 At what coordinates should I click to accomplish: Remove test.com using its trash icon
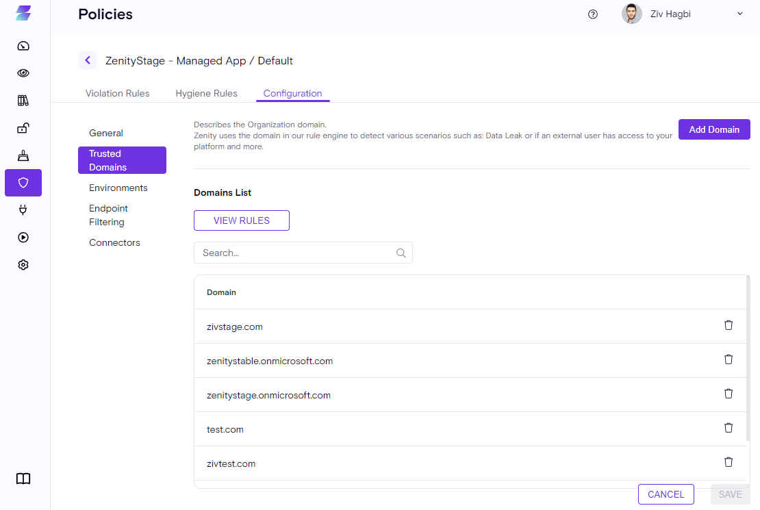[x=729, y=428]
